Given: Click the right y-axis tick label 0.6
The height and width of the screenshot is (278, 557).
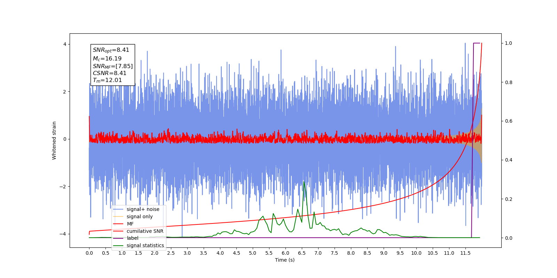Looking at the screenshot, I should (x=509, y=121).
